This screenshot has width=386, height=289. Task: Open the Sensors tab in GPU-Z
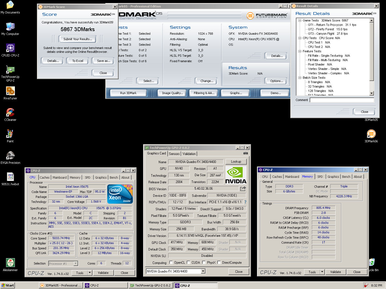pyautogui.click(x=174, y=154)
